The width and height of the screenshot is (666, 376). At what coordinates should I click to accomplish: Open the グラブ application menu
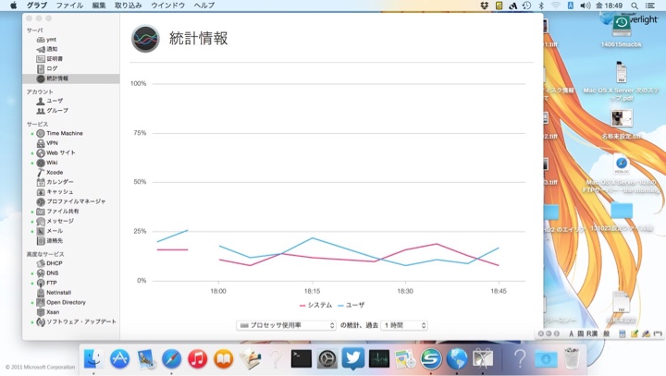tap(36, 6)
